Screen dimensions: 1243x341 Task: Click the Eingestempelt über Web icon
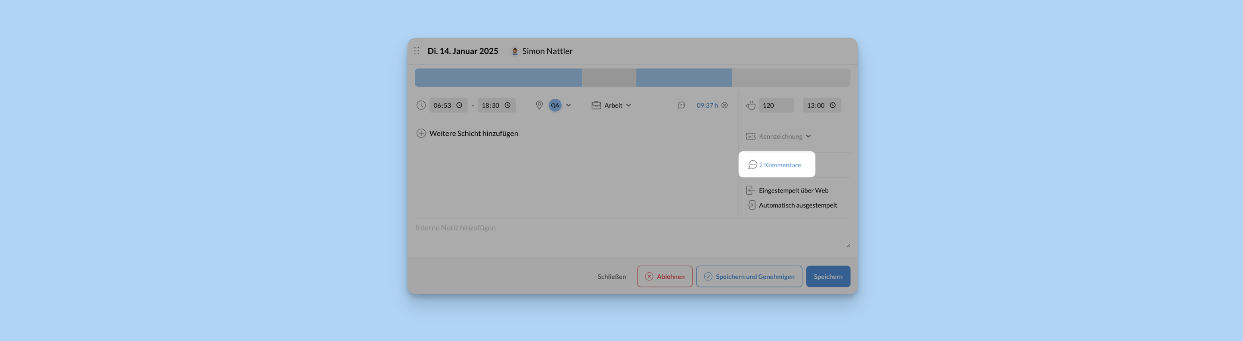(x=750, y=190)
